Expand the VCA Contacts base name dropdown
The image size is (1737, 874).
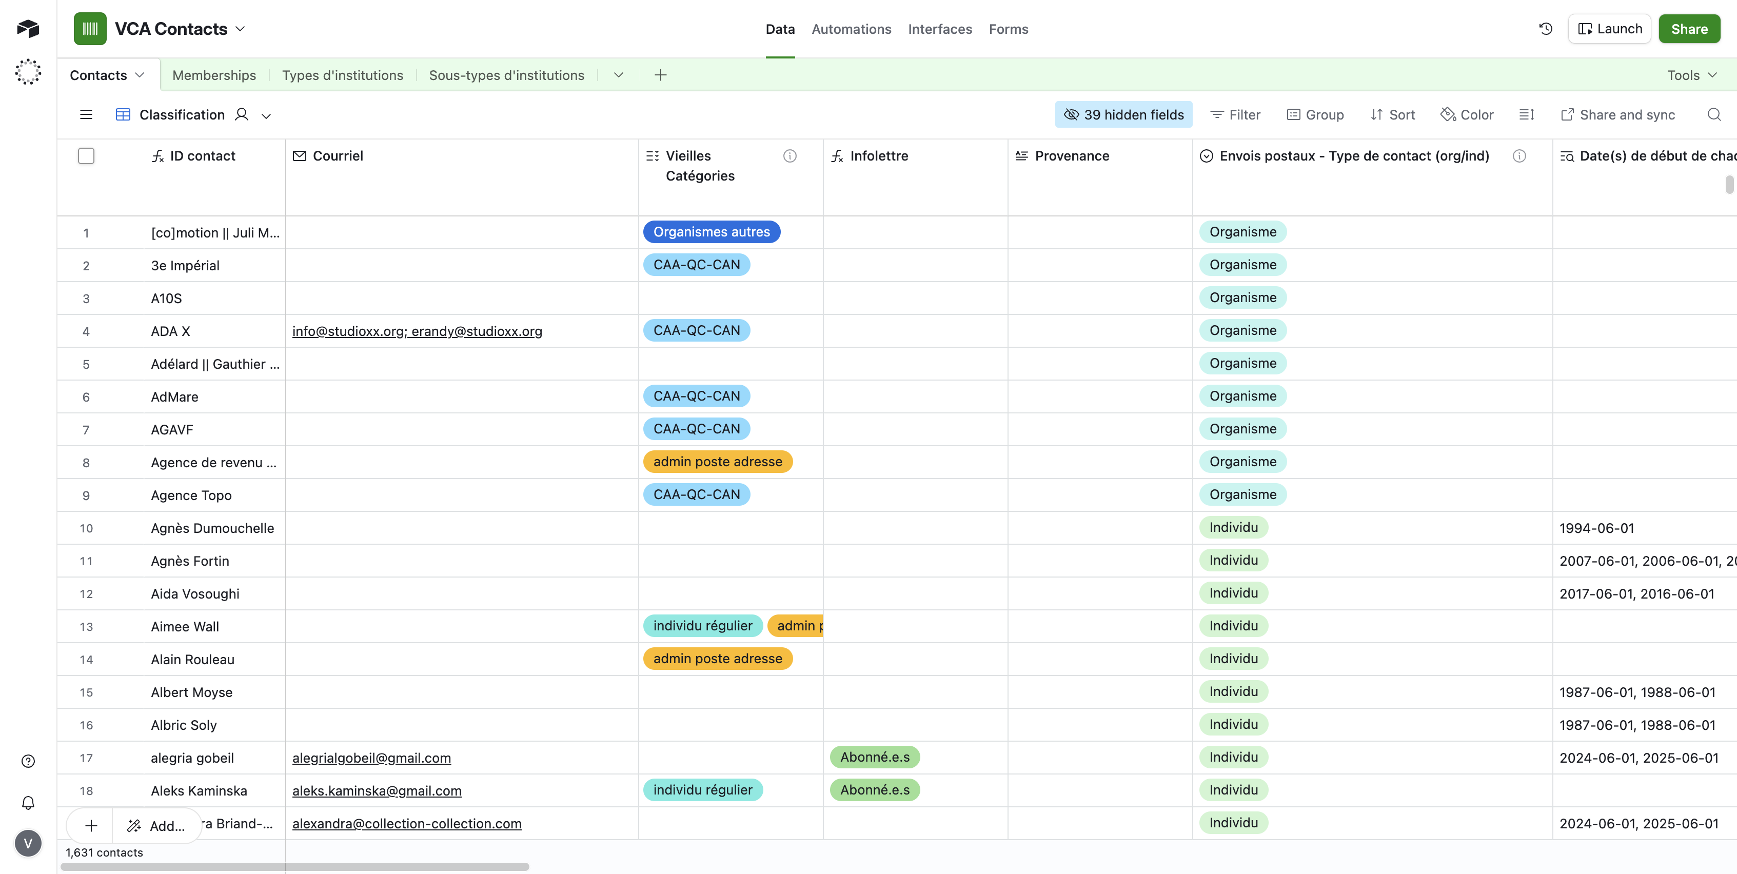point(240,29)
